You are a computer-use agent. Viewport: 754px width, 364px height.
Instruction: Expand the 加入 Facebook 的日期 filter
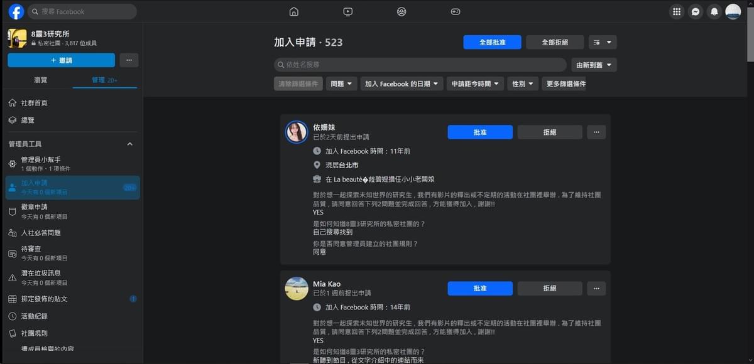click(402, 83)
